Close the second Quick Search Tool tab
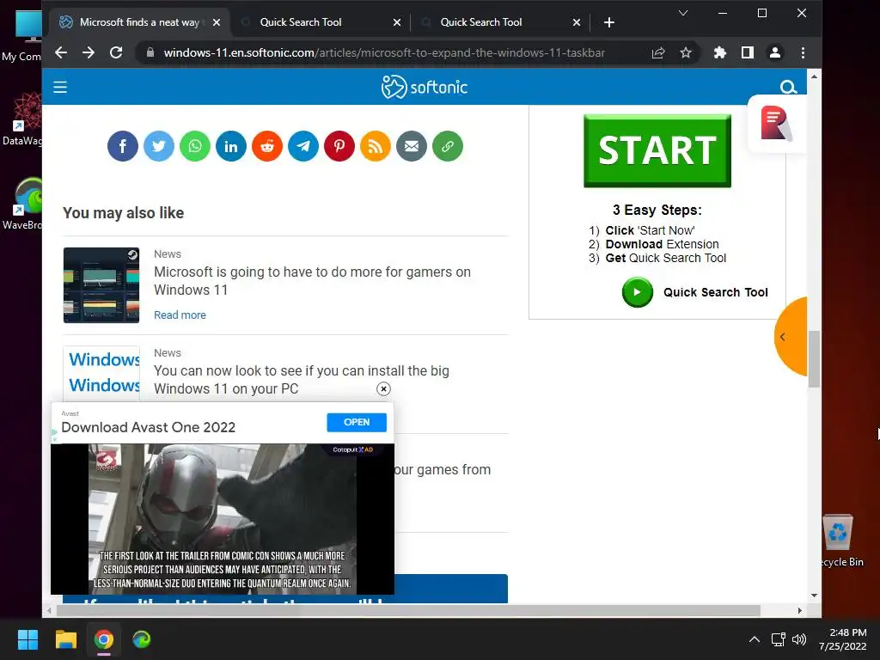 click(397, 22)
